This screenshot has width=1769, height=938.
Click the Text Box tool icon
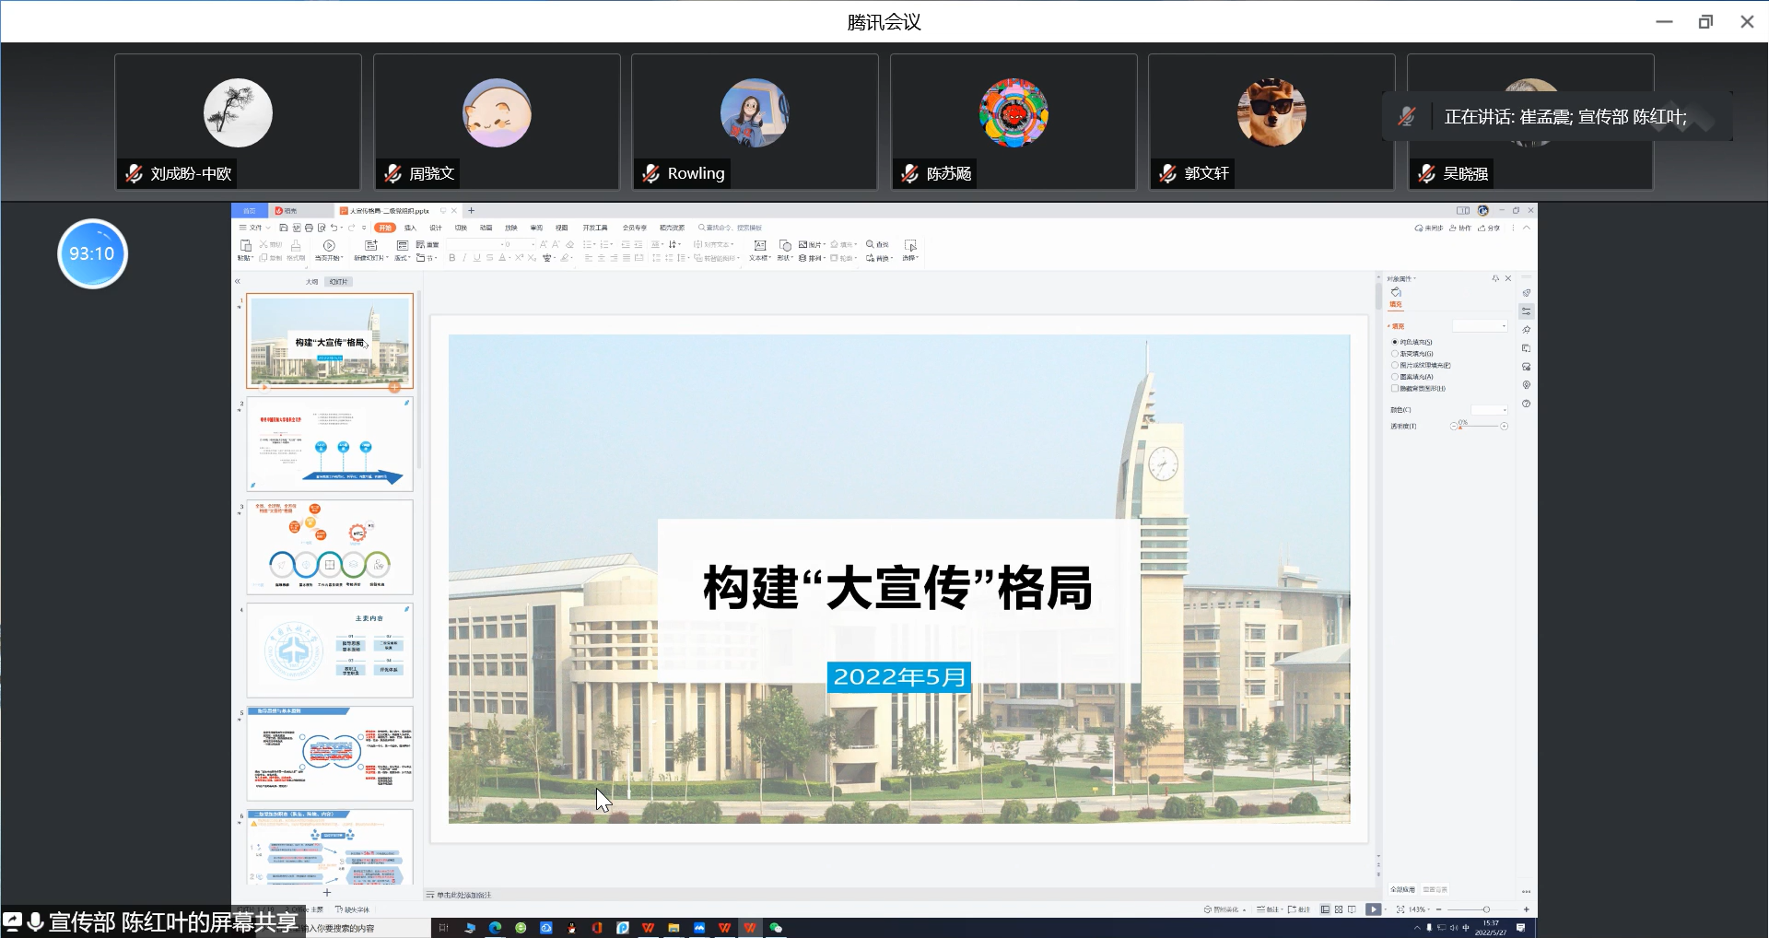point(759,246)
